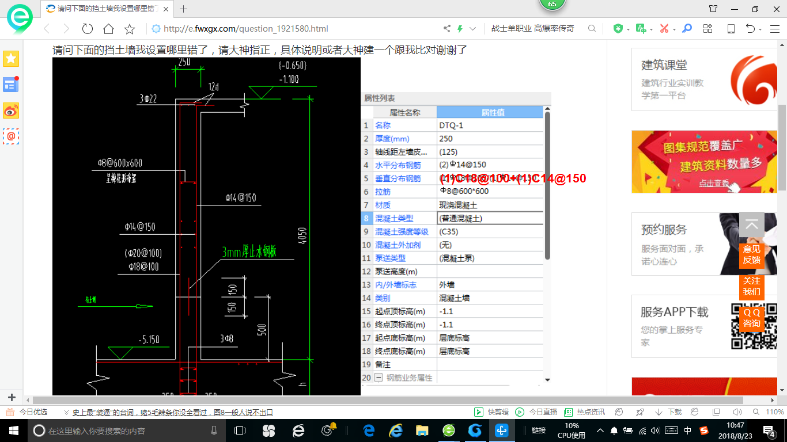Open the 快剪辑 tool

[x=491, y=412]
